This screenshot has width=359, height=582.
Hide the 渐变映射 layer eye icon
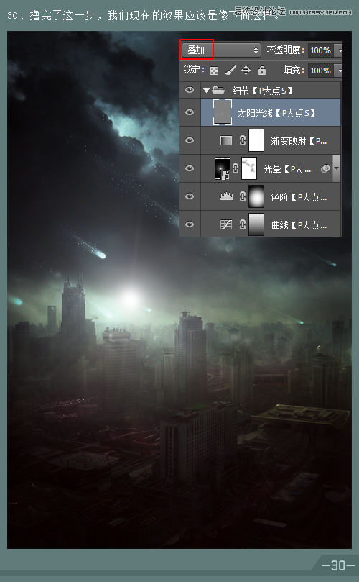coord(190,140)
